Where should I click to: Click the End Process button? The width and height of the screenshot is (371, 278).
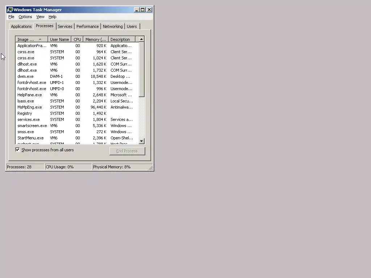127,151
